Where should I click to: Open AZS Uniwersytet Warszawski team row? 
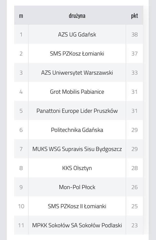[77, 73]
